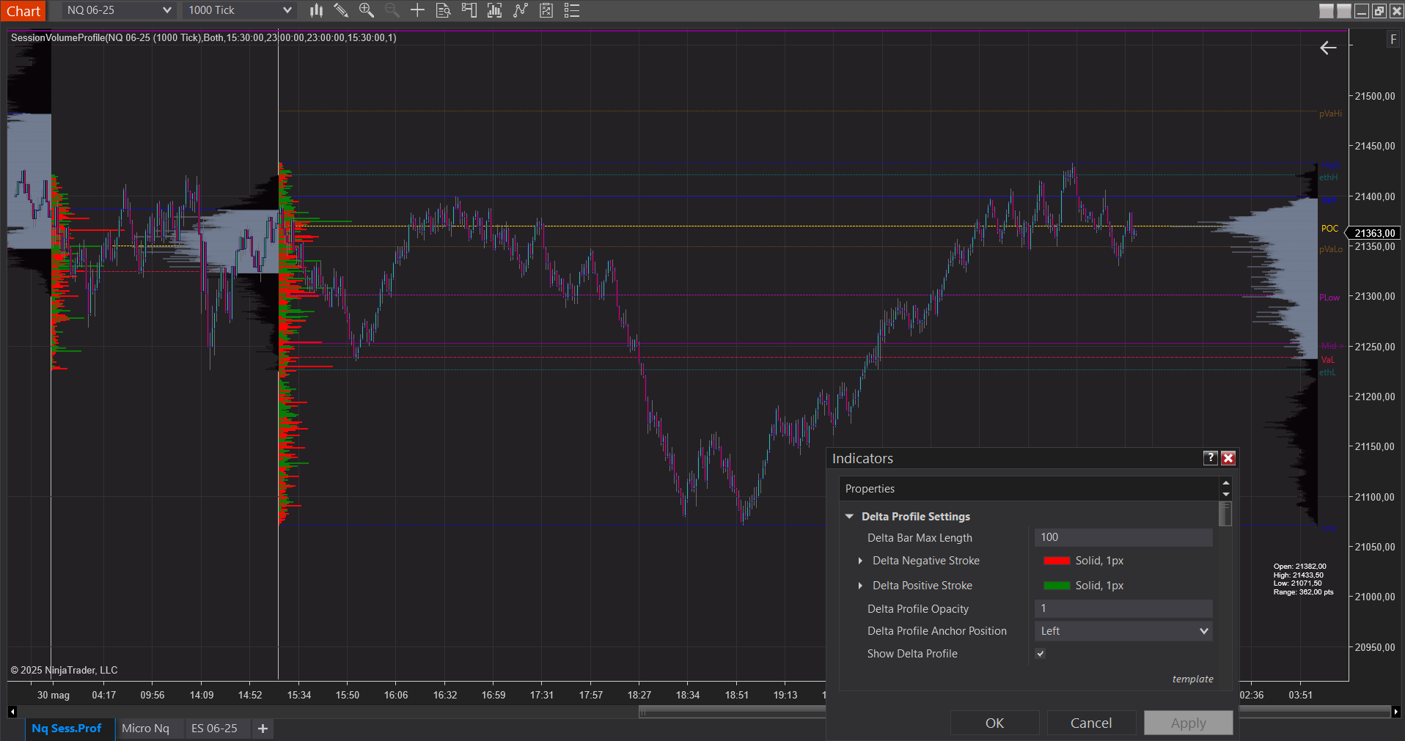Viewport: 1405px width, 741px height.
Task: Click the Properties header text
Action: (870, 489)
